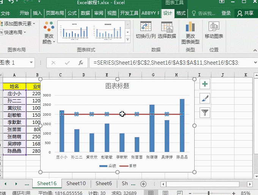Click the next sheet navigation arrow

pyautogui.click(x=16, y=184)
